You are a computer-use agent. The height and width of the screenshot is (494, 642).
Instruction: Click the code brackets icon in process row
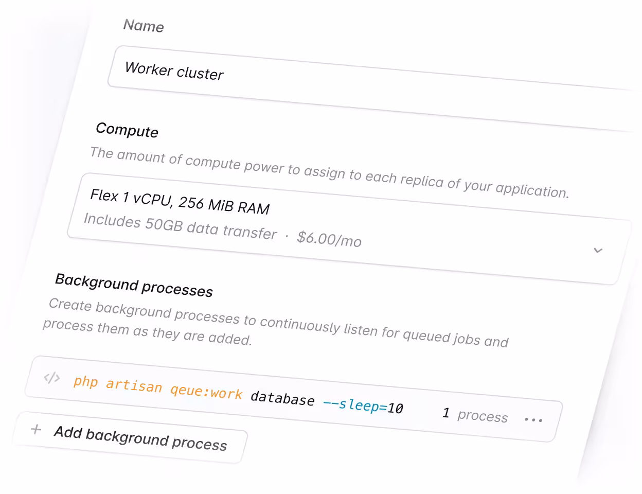(51, 378)
